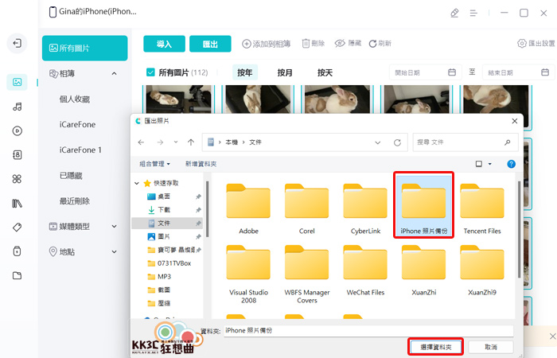Open the Apps grid icon in sidebar
The width and height of the screenshot is (557, 358).
tap(17, 179)
